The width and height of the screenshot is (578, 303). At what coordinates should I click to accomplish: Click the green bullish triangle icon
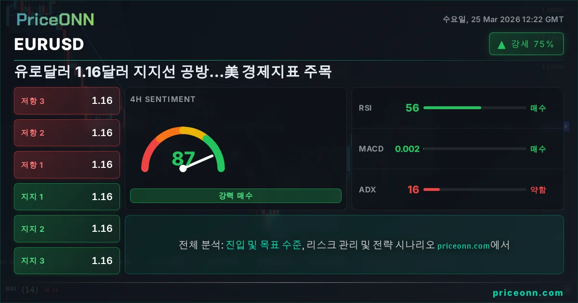point(501,45)
